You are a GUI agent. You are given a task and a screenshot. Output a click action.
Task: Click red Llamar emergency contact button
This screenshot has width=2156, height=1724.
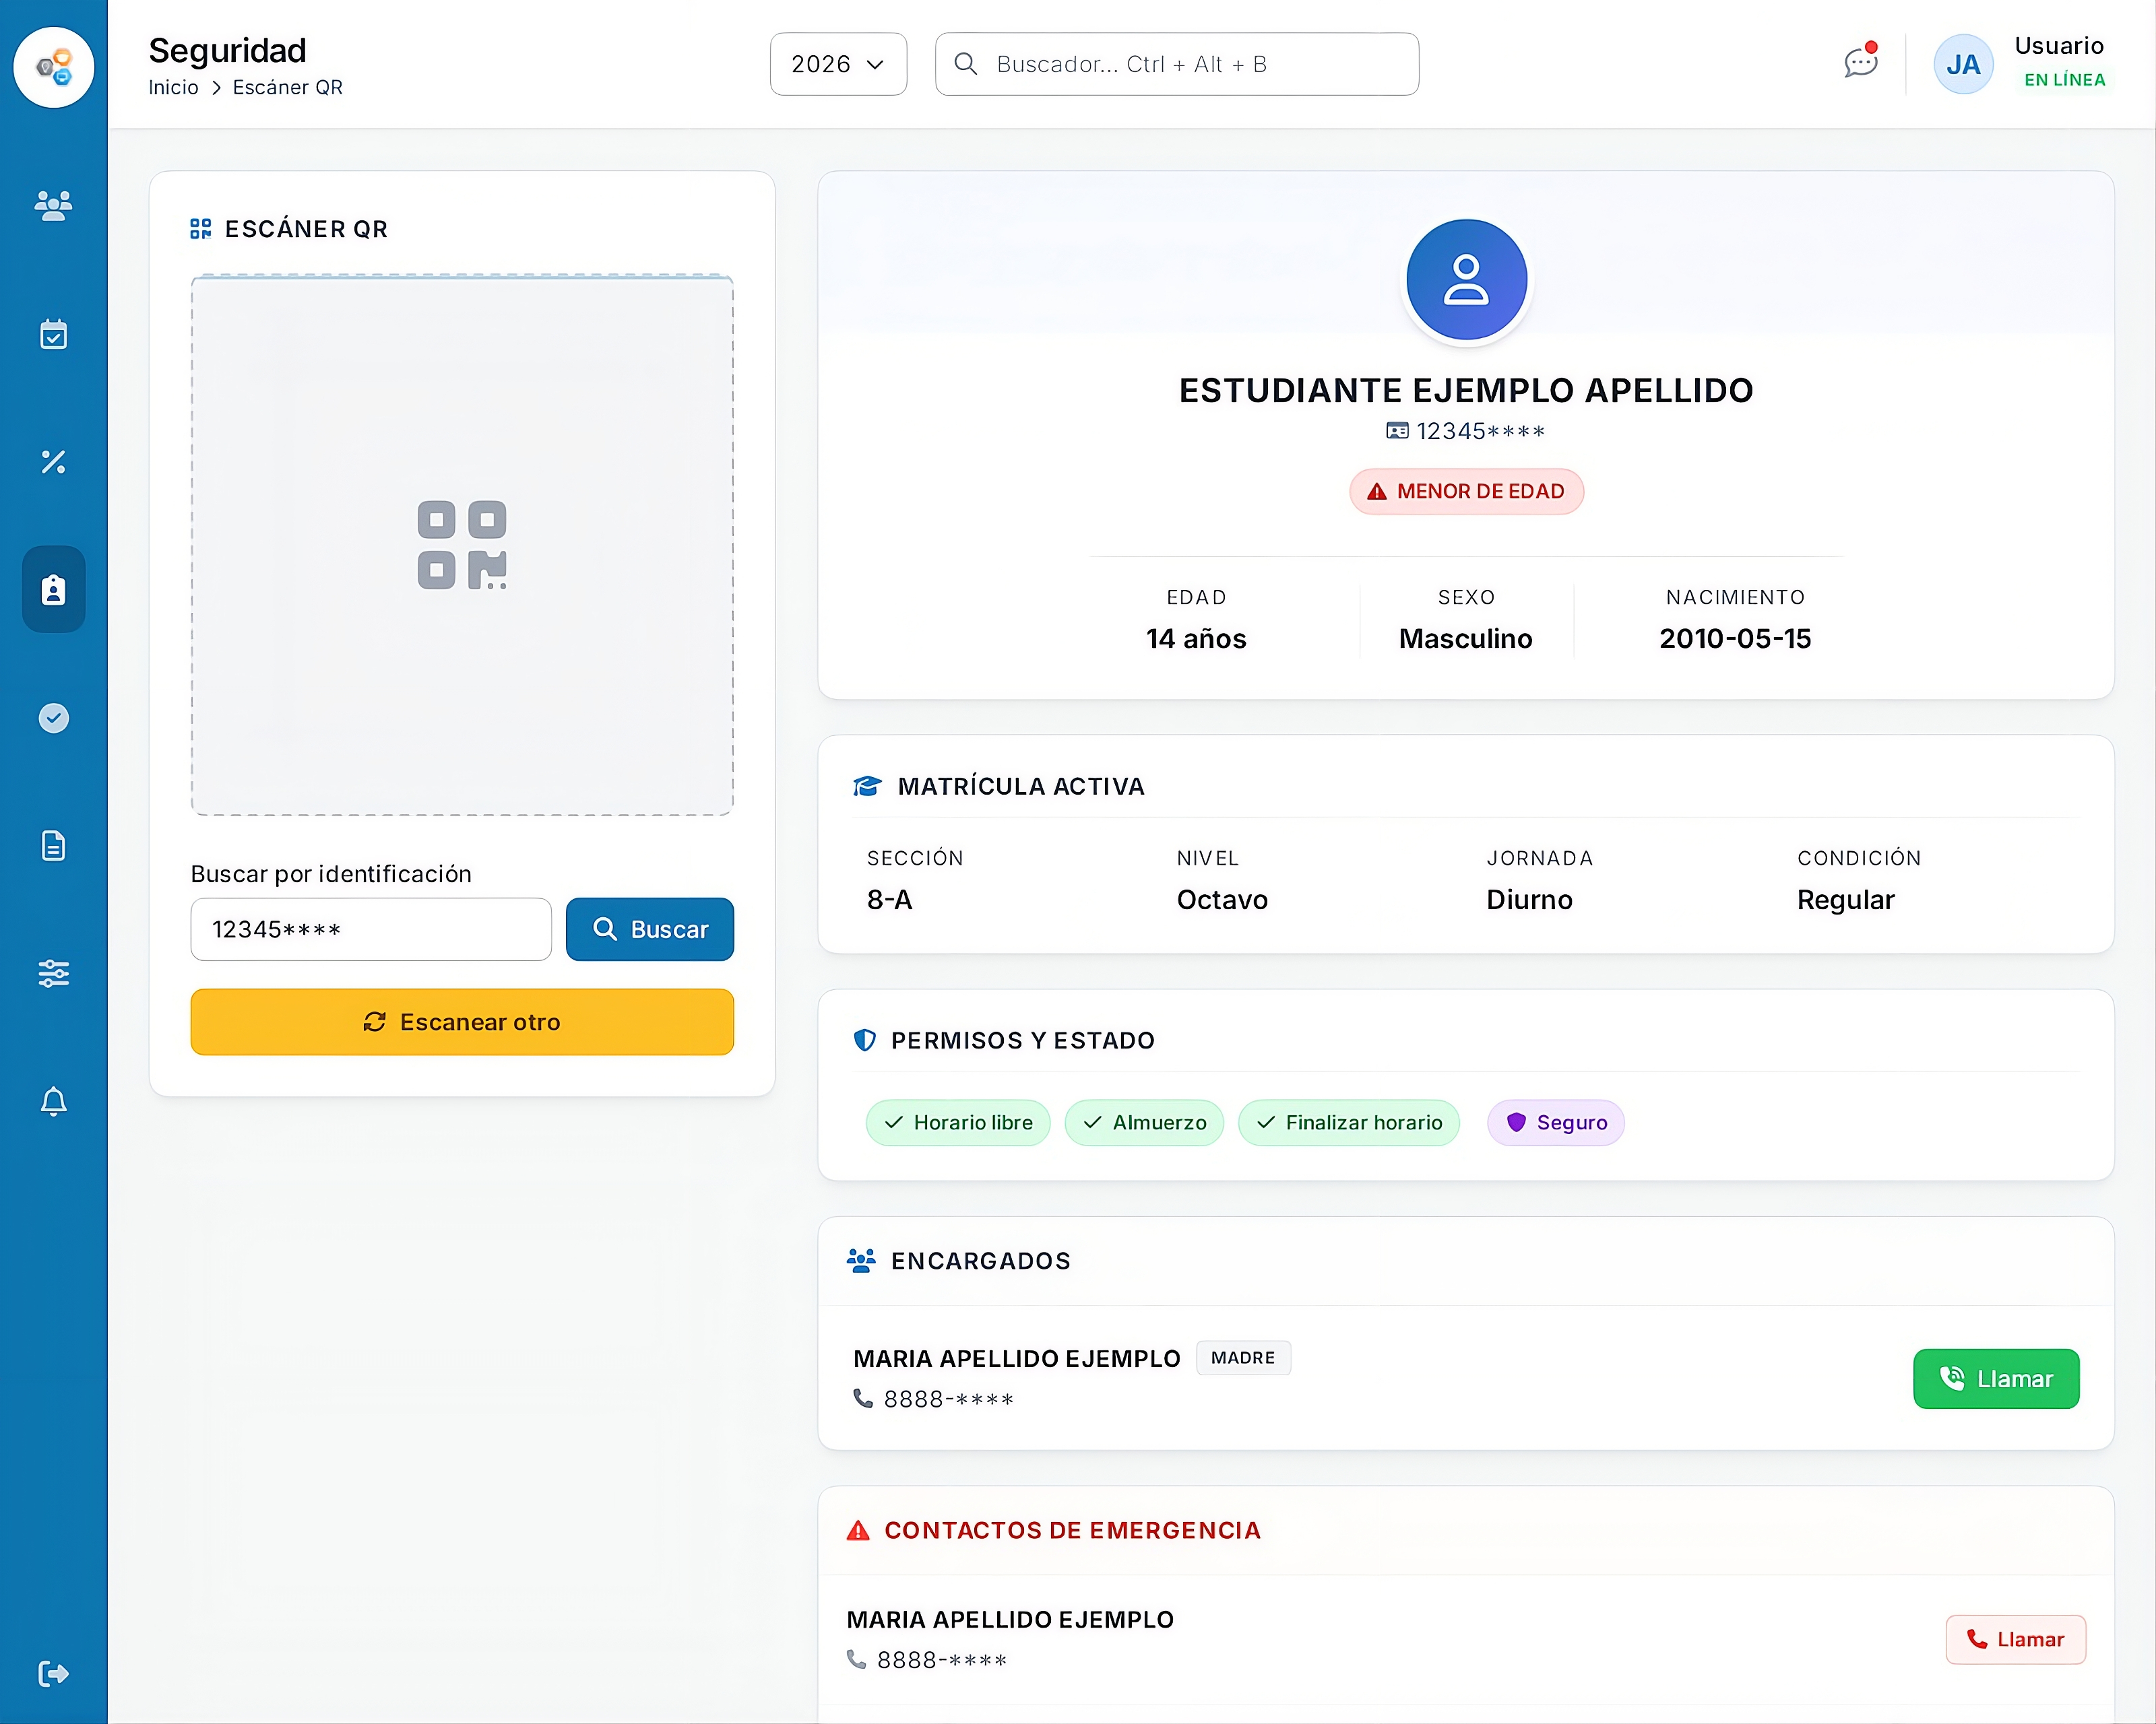point(2016,1639)
